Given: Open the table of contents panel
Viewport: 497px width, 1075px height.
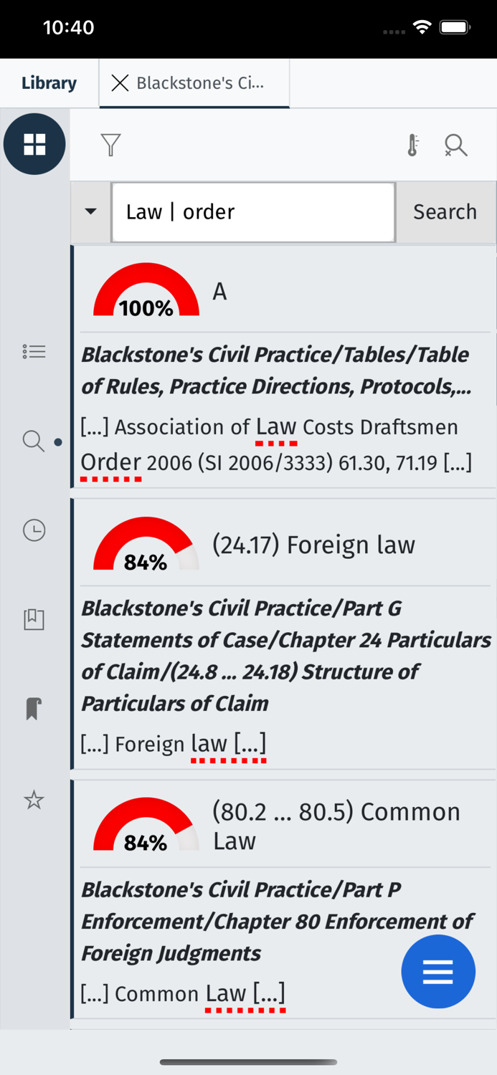Looking at the screenshot, I should tap(34, 351).
